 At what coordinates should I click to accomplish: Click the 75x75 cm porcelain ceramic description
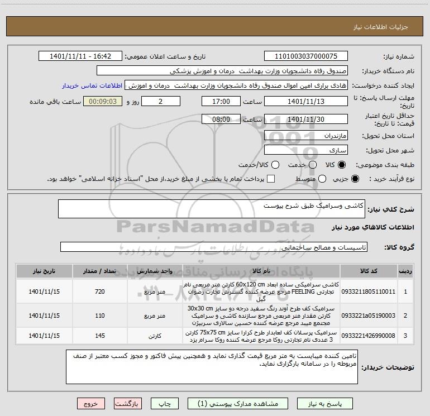(261, 336)
